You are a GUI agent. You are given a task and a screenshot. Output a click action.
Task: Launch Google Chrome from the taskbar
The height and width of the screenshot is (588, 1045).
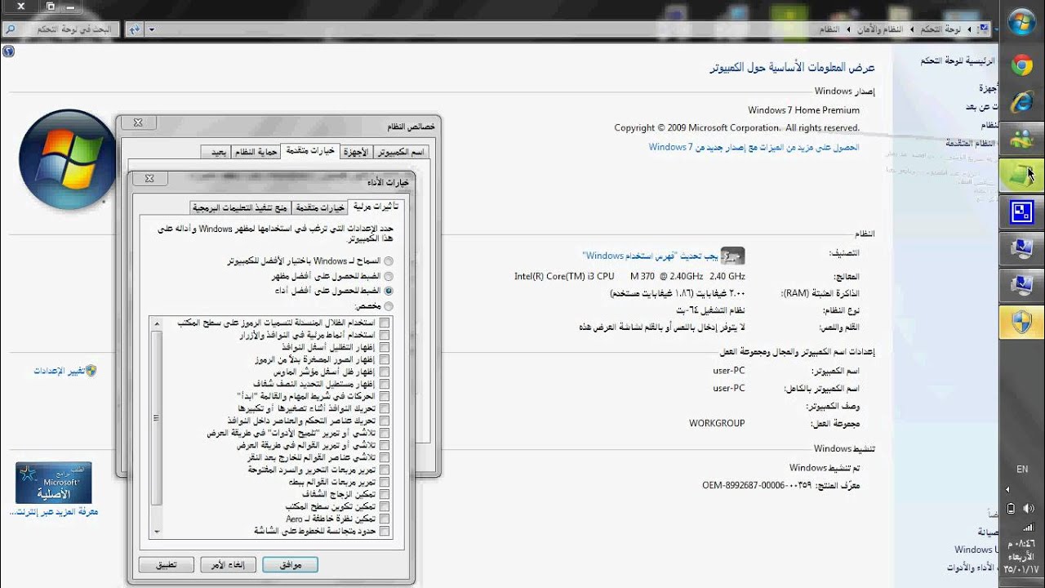[1021, 66]
